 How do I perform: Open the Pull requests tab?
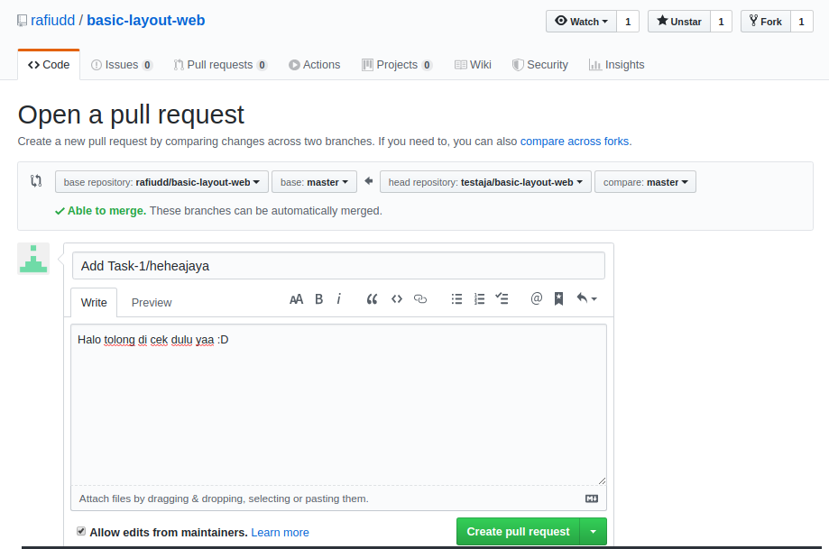coord(220,65)
